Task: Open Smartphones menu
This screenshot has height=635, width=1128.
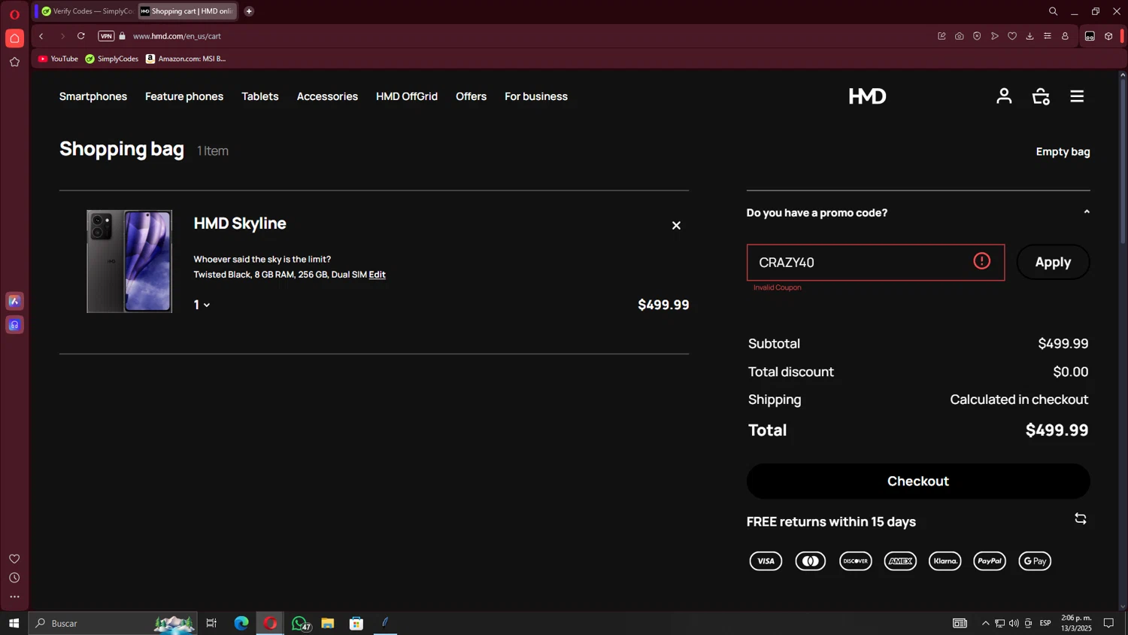Action: coord(93,96)
